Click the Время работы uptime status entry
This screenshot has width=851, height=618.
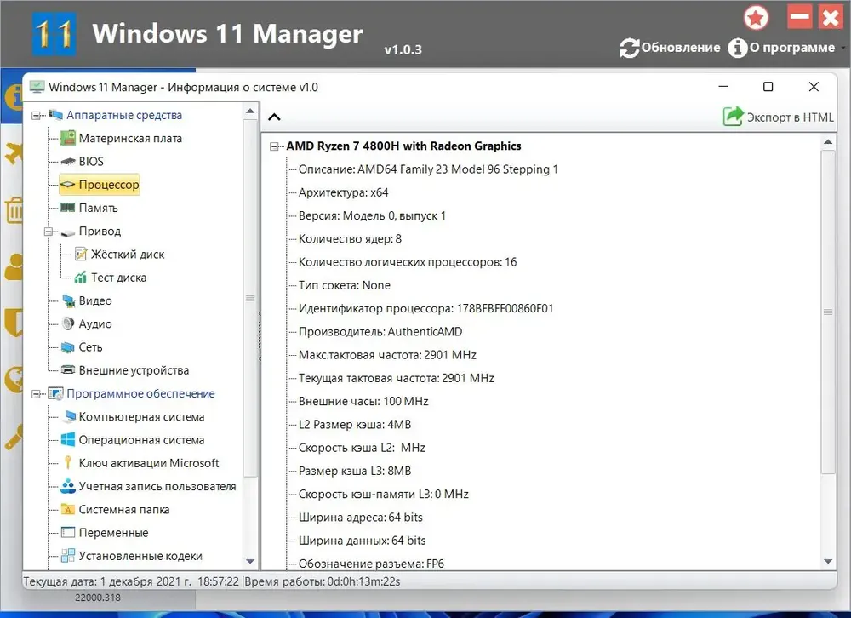coord(323,581)
